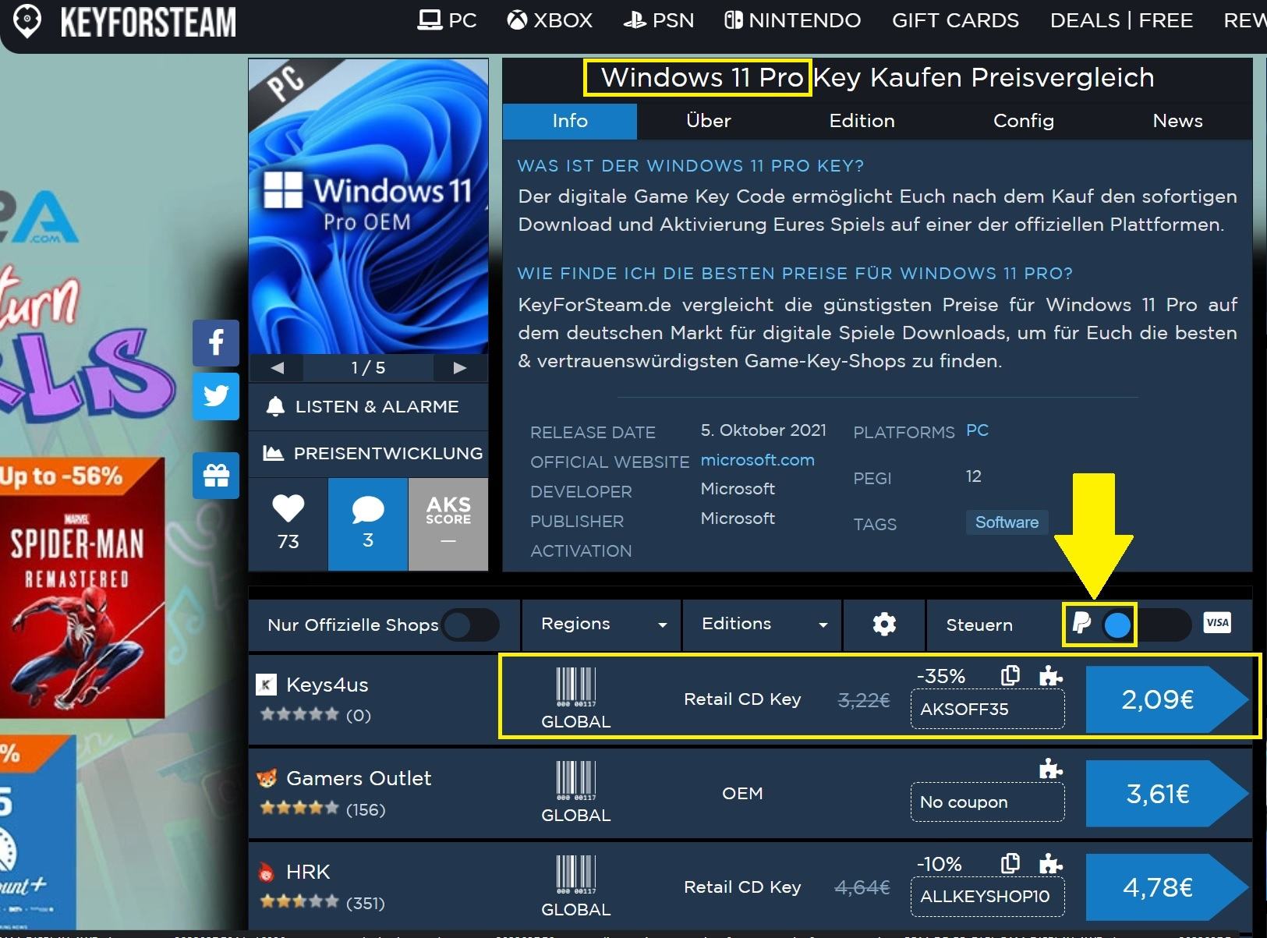Toggle the Nur Offizielle Shops switch
The width and height of the screenshot is (1267, 938).
(470, 625)
